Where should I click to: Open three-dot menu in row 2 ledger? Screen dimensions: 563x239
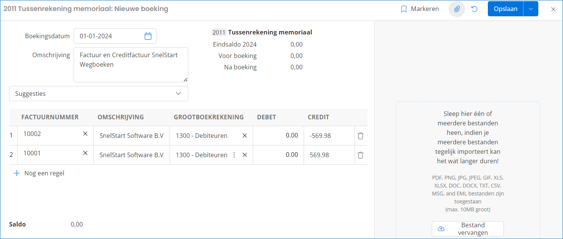tap(234, 155)
